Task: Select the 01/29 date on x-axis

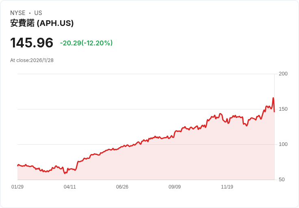Action: 17,187
